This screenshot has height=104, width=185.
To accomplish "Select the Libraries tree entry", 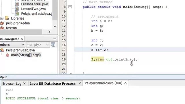I will [18, 18].
